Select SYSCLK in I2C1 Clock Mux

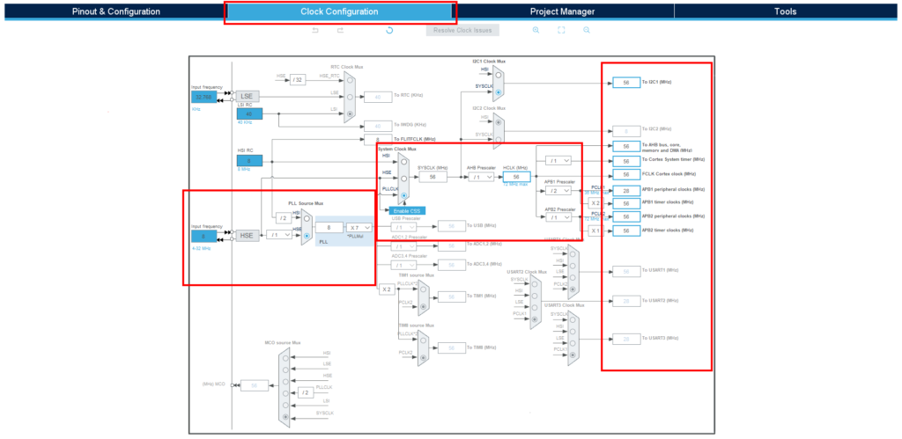pyautogui.click(x=499, y=91)
